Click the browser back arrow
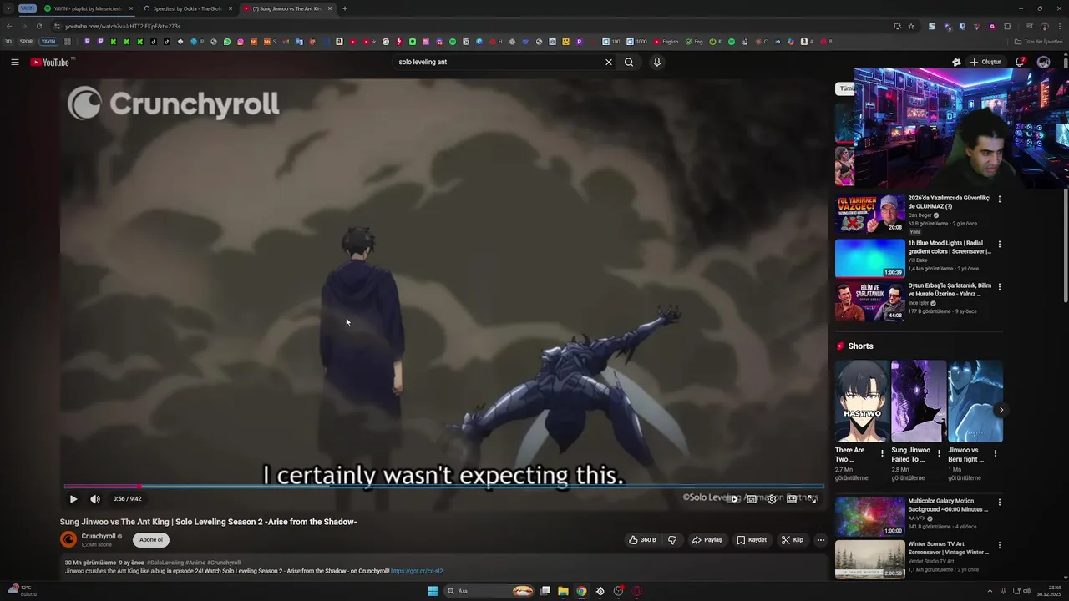Screen dimensions: 1069x601 pos(9,26)
